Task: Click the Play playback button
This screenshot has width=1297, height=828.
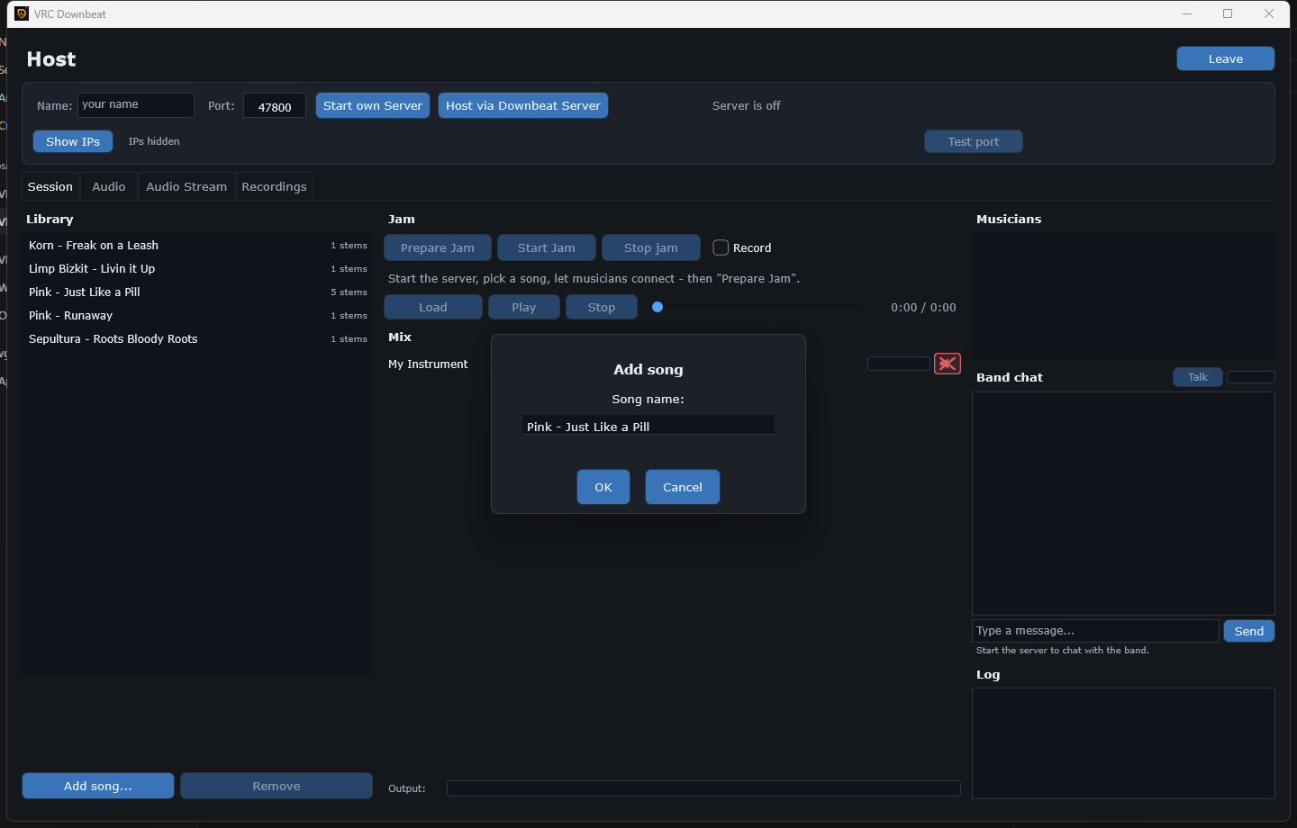Action: tap(524, 307)
